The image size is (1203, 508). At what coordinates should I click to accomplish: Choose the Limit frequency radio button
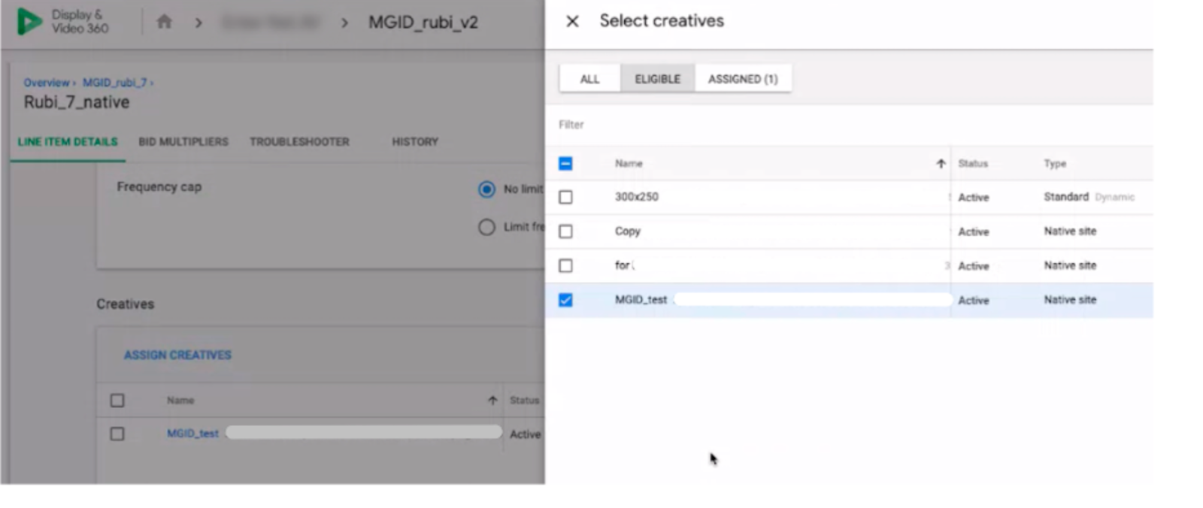click(x=486, y=227)
